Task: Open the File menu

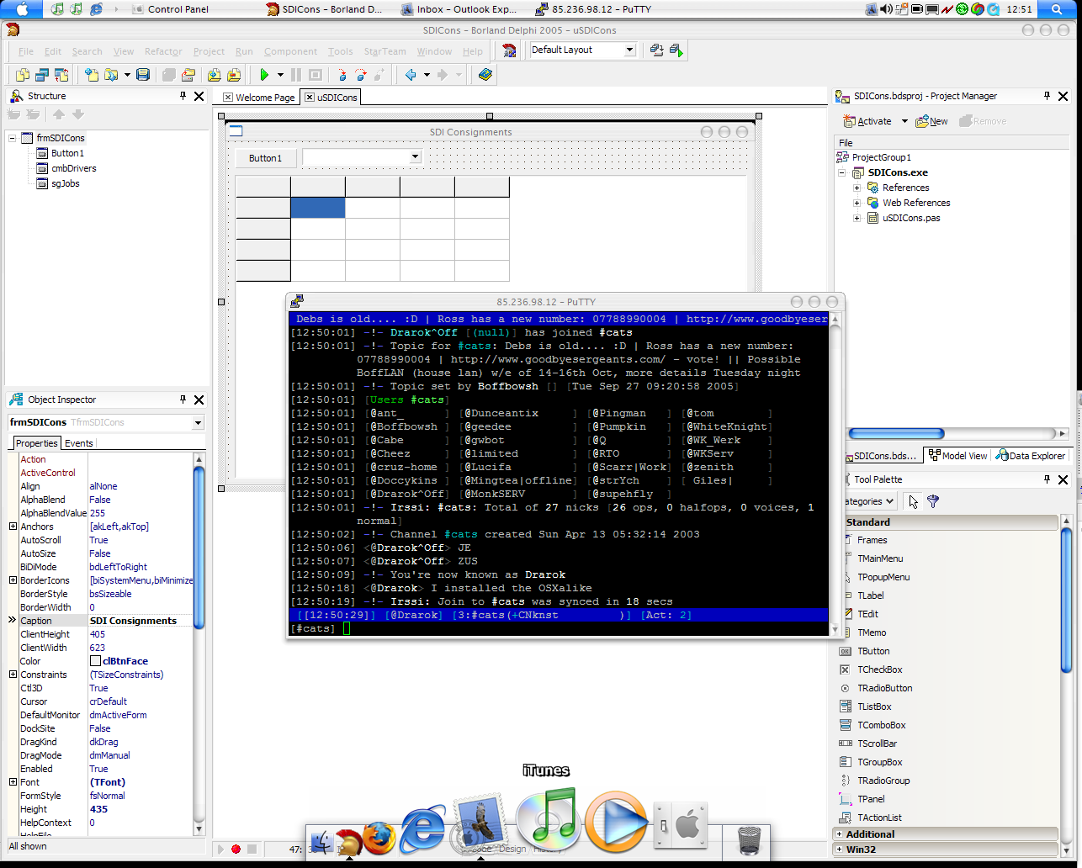Action: click(x=26, y=51)
